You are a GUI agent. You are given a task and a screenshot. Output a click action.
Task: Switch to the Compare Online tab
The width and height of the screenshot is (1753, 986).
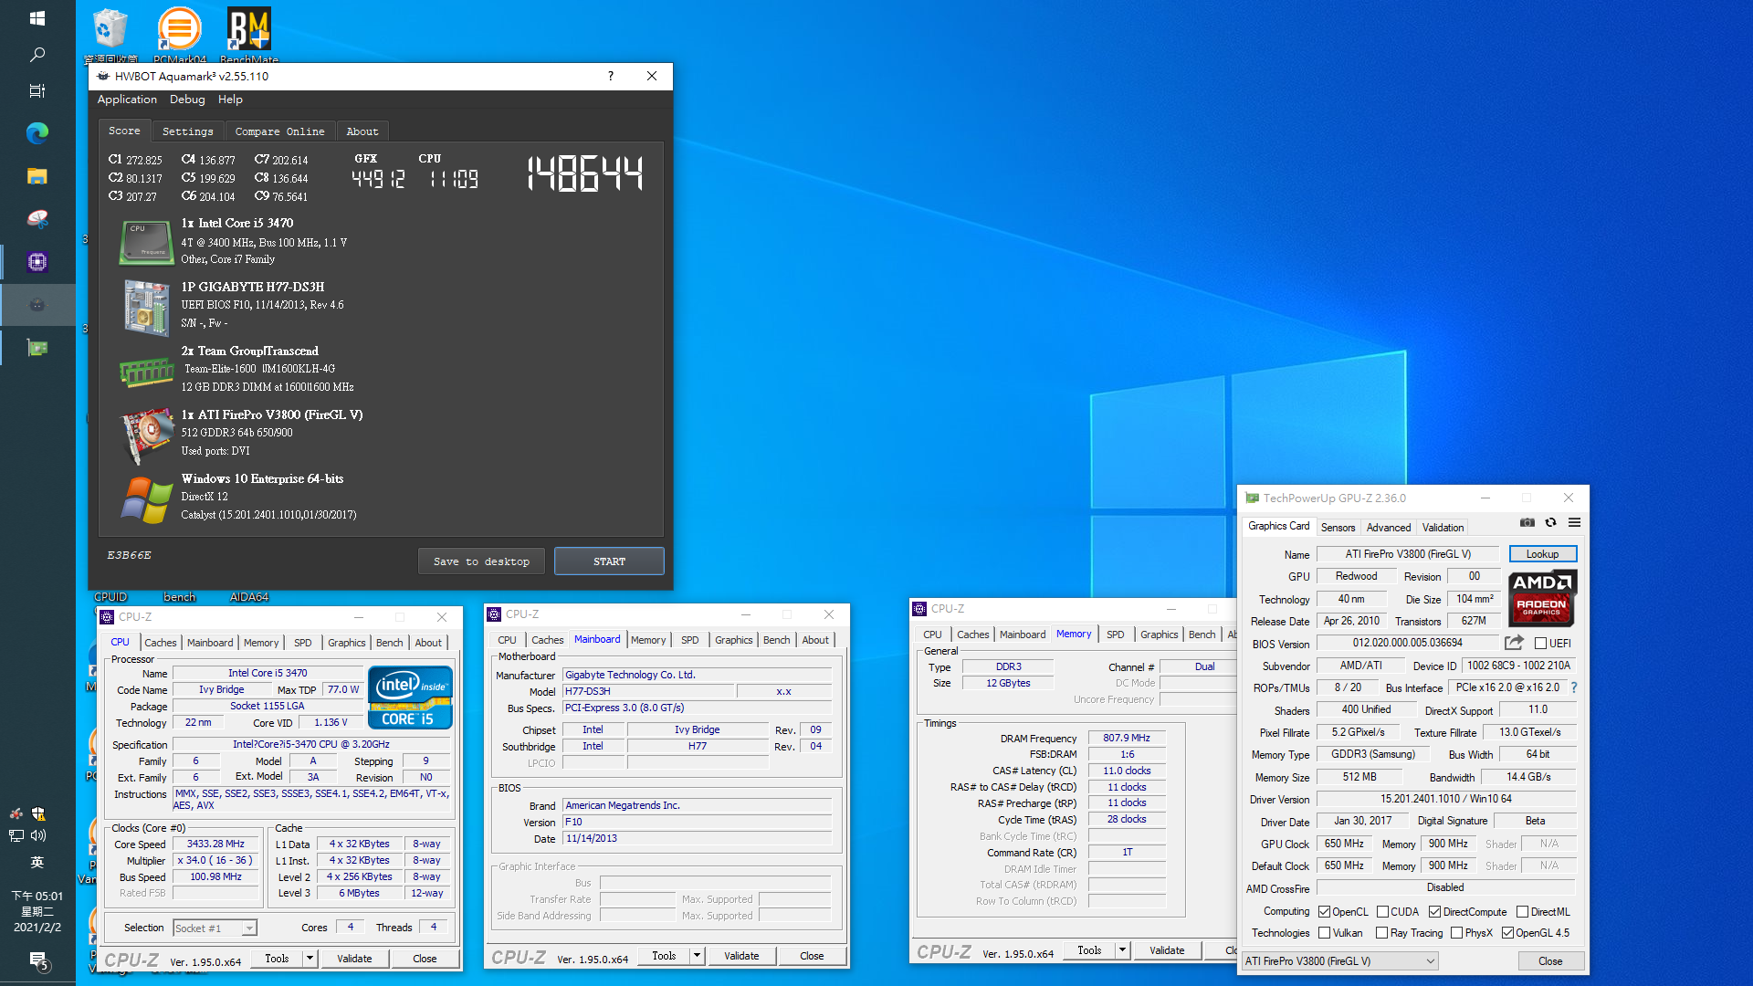tap(279, 131)
